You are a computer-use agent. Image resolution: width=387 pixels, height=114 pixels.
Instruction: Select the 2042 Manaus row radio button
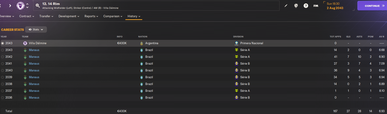pos(3,57)
